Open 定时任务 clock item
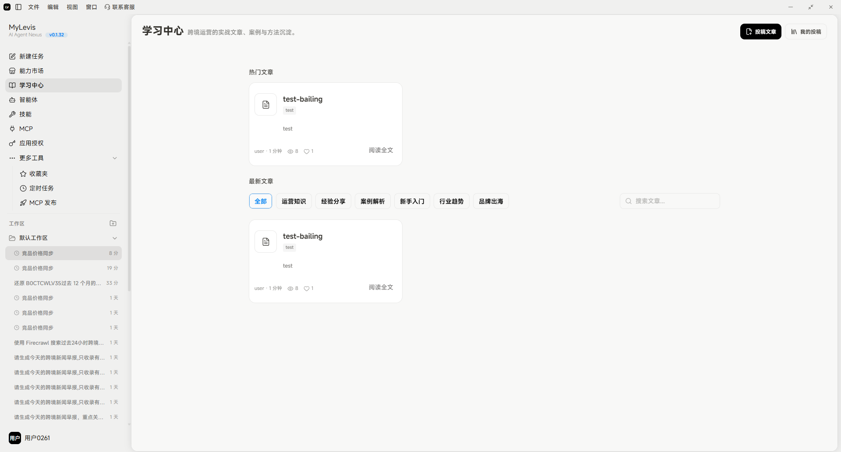The width and height of the screenshot is (841, 452). [69, 188]
